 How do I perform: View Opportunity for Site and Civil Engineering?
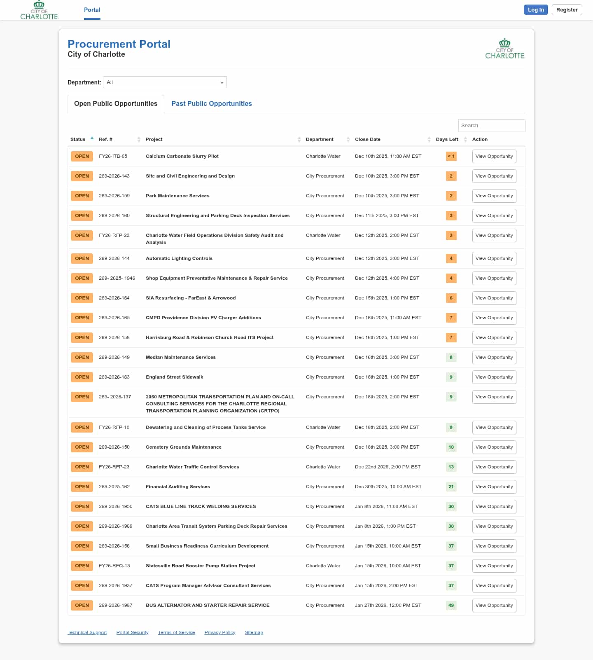pyautogui.click(x=494, y=176)
